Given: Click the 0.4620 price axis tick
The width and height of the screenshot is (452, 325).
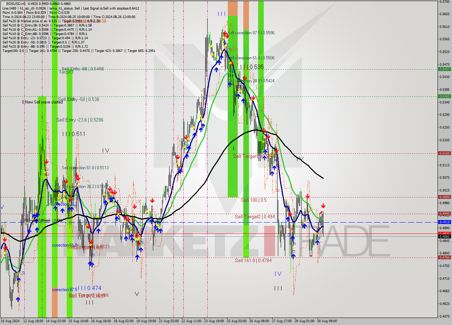Looking at the screenshot, I should pyautogui.click(x=444, y=303).
